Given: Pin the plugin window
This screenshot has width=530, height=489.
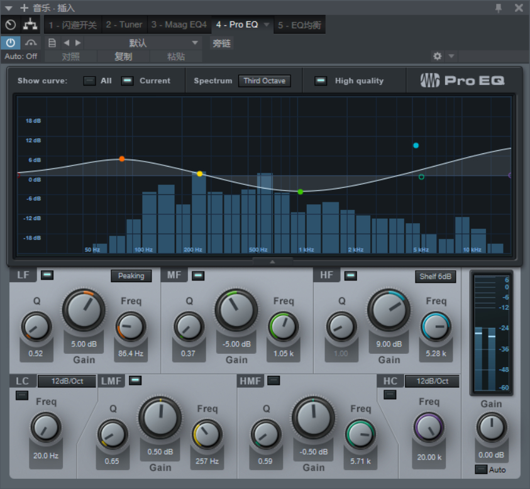Looking at the screenshot, I should click(x=499, y=8).
